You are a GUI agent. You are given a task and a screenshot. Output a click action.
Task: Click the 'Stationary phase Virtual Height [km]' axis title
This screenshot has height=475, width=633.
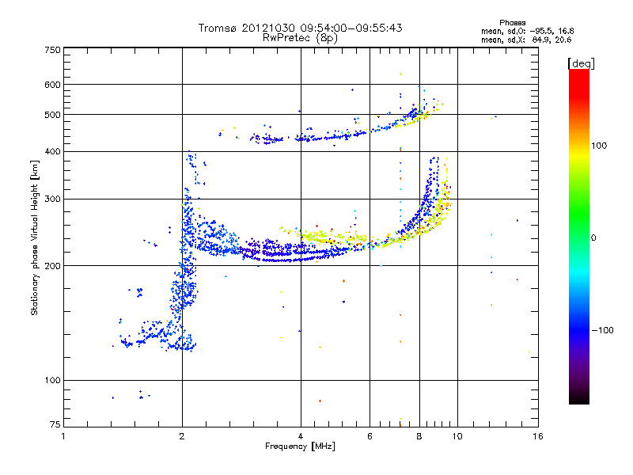click(x=35, y=237)
